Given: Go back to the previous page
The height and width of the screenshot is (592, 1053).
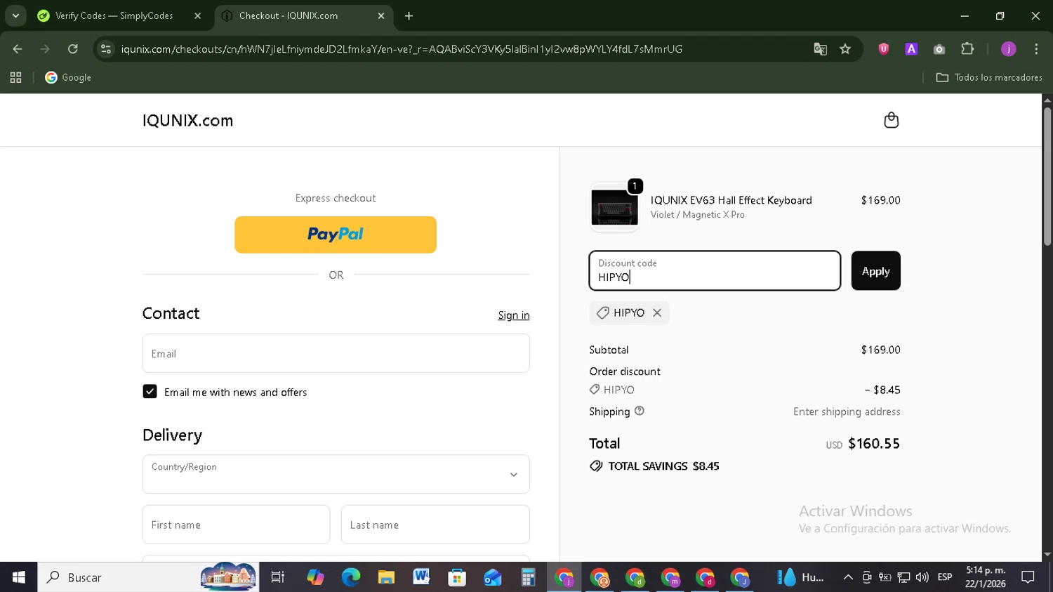Looking at the screenshot, I should coord(18,48).
